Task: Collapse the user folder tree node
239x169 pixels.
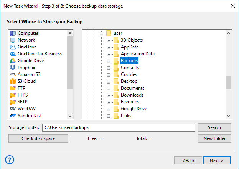Action: coord(102,33)
